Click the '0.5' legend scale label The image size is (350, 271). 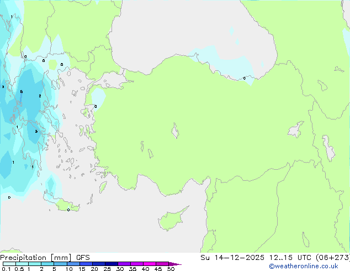[19, 269]
